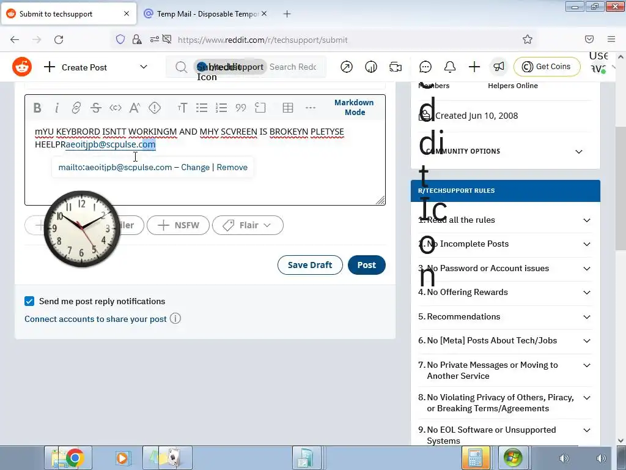This screenshot has height=470, width=626.
Task: Open the All communities chart icon
Action: point(371,67)
